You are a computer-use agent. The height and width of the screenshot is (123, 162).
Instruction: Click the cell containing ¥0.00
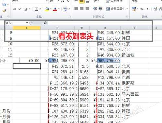coord(27,61)
